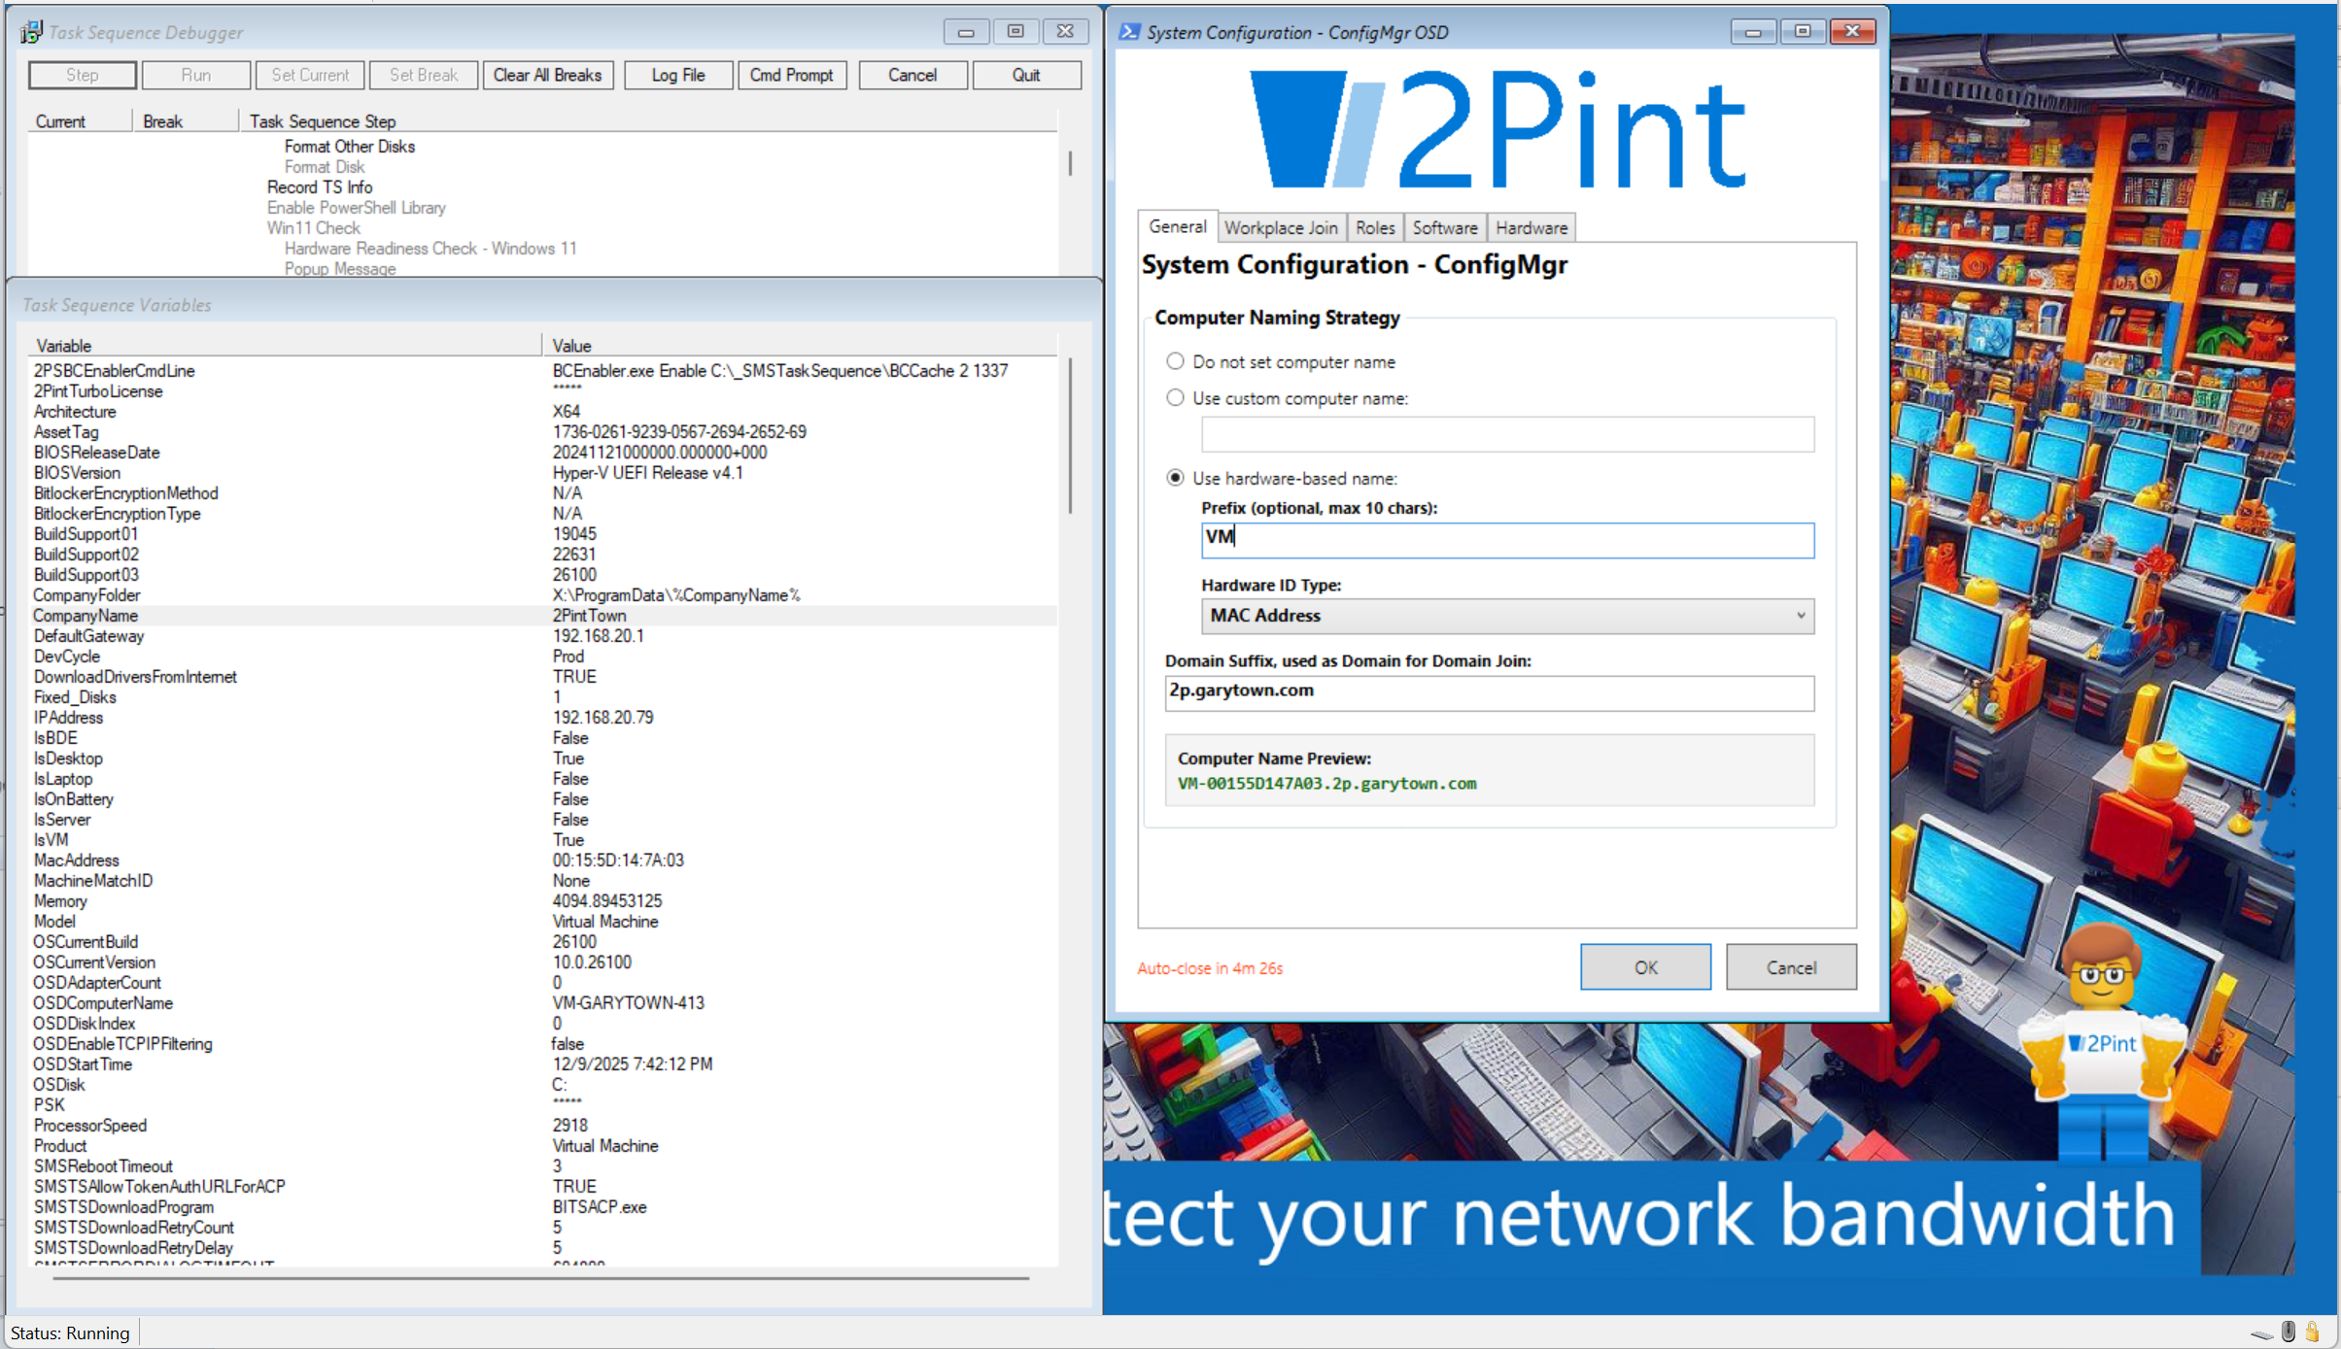2341x1349 pixels.
Task: Click the System Configuration window title icon
Action: [x=1129, y=32]
